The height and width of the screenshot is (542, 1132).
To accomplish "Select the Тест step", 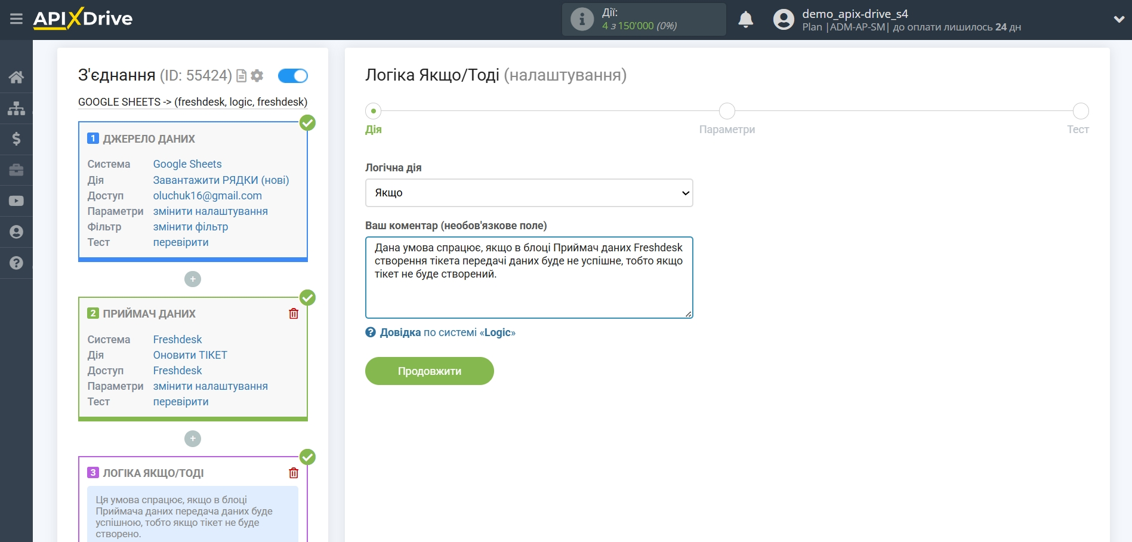I will [x=1081, y=111].
